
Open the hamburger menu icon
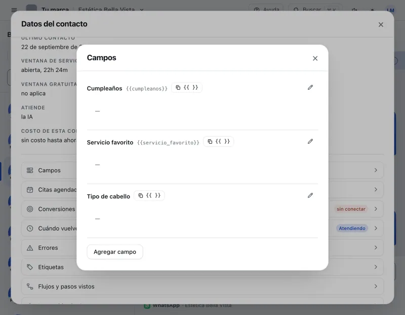14,10
